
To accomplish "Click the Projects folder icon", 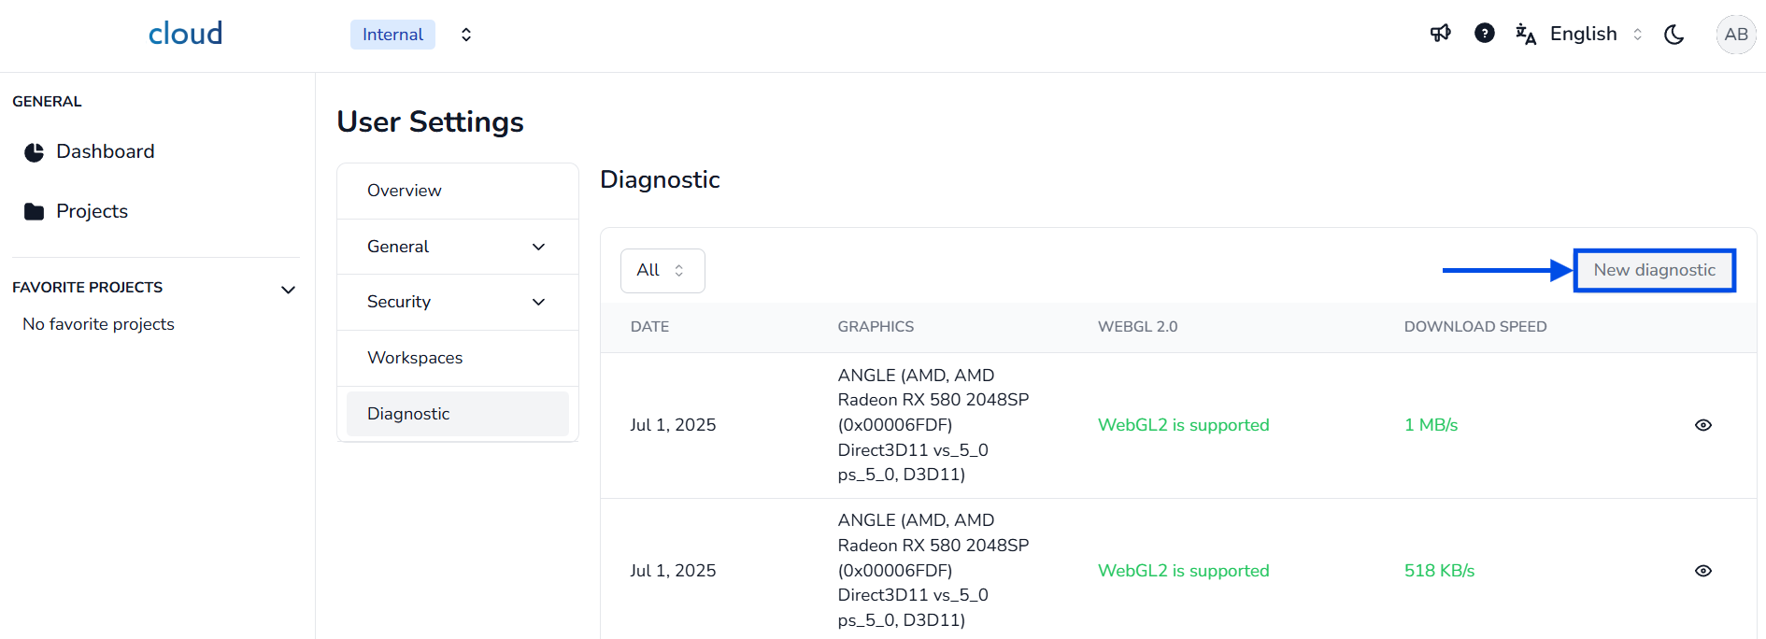I will (35, 212).
